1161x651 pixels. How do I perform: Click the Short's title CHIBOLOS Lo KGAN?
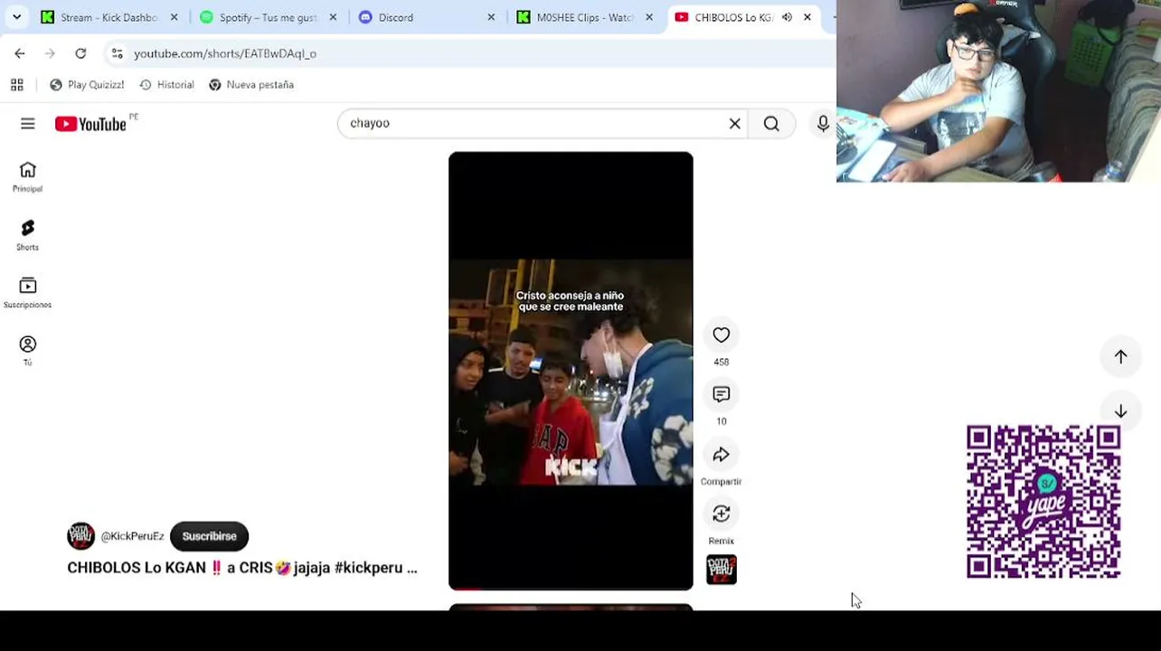(x=241, y=568)
